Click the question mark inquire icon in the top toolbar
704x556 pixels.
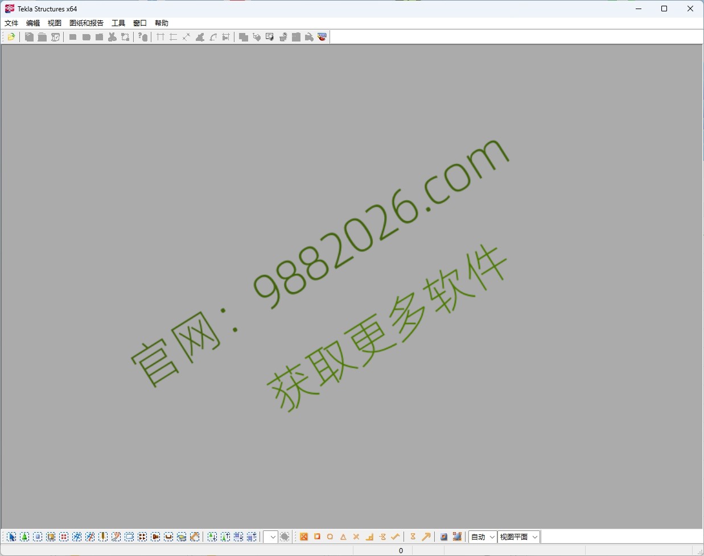143,37
